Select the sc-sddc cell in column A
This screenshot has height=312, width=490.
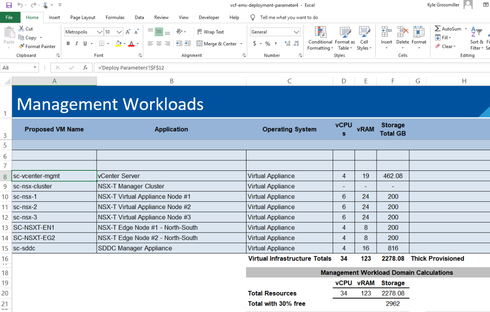pyautogui.click(x=54, y=248)
